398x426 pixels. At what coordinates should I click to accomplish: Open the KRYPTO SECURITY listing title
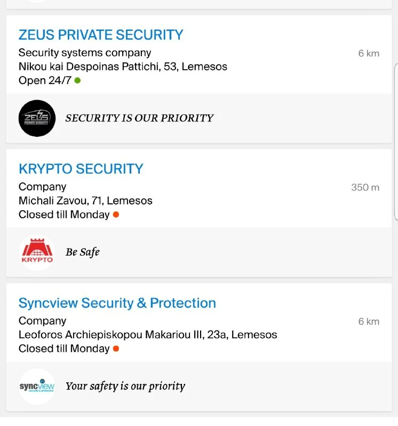pos(81,169)
